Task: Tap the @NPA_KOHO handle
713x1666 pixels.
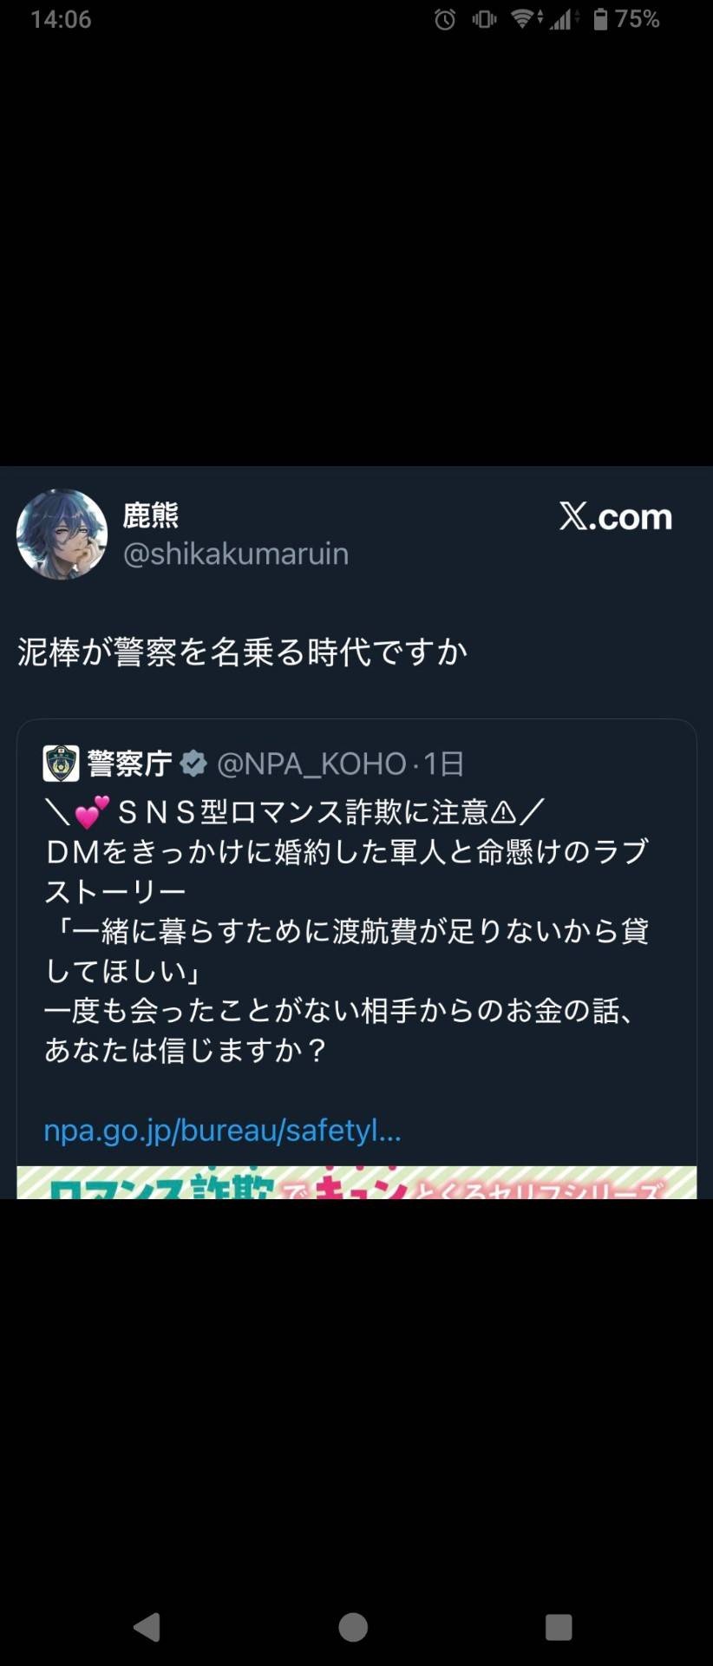Action: point(311,764)
